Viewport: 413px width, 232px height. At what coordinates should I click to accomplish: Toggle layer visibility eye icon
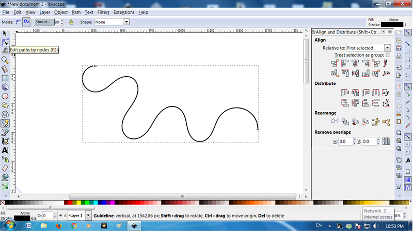60,216
